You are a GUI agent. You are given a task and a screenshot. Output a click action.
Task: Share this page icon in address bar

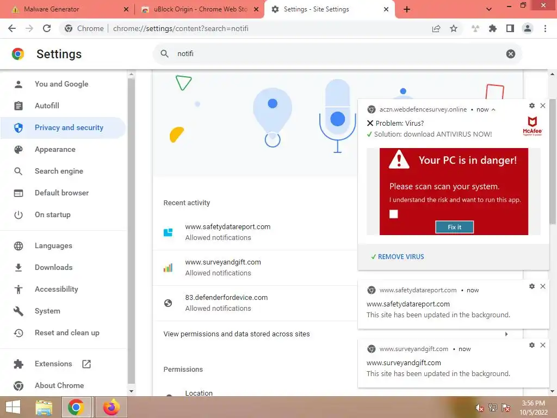tap(436, 28)
